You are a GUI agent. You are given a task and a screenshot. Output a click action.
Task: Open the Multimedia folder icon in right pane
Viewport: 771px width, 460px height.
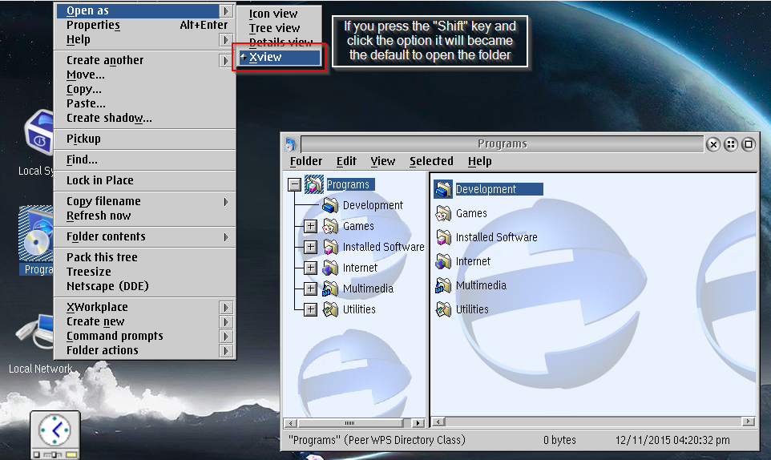click(x=443, y=286)
